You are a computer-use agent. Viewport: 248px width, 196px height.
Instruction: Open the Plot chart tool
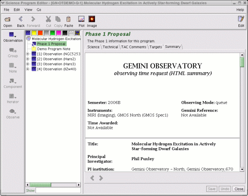pyautogui.click(x=81, y=19)
